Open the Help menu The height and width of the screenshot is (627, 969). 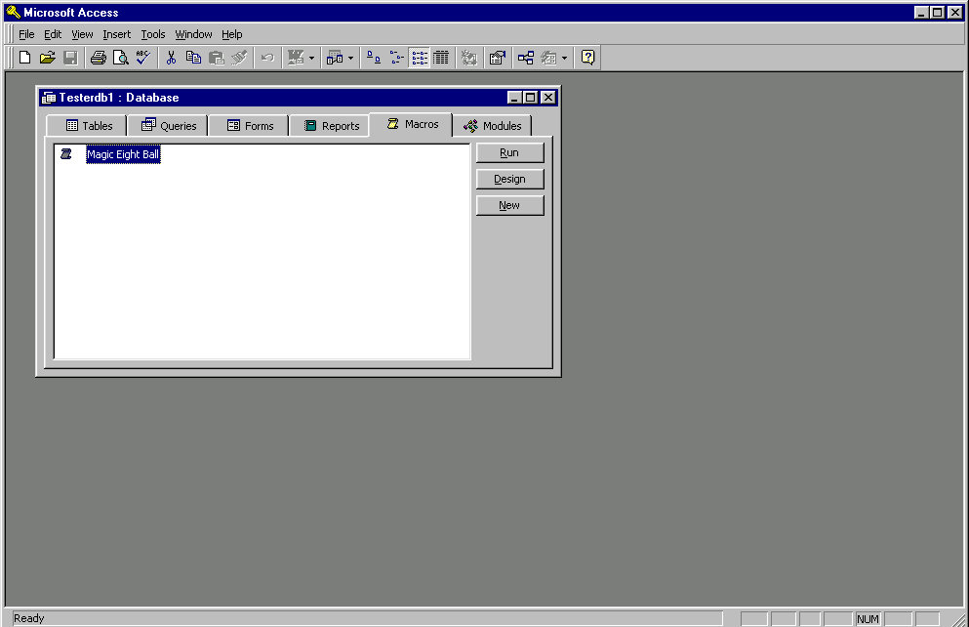[x=231, y=34]
